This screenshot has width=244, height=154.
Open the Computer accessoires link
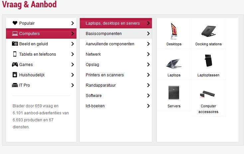[208, 109]
